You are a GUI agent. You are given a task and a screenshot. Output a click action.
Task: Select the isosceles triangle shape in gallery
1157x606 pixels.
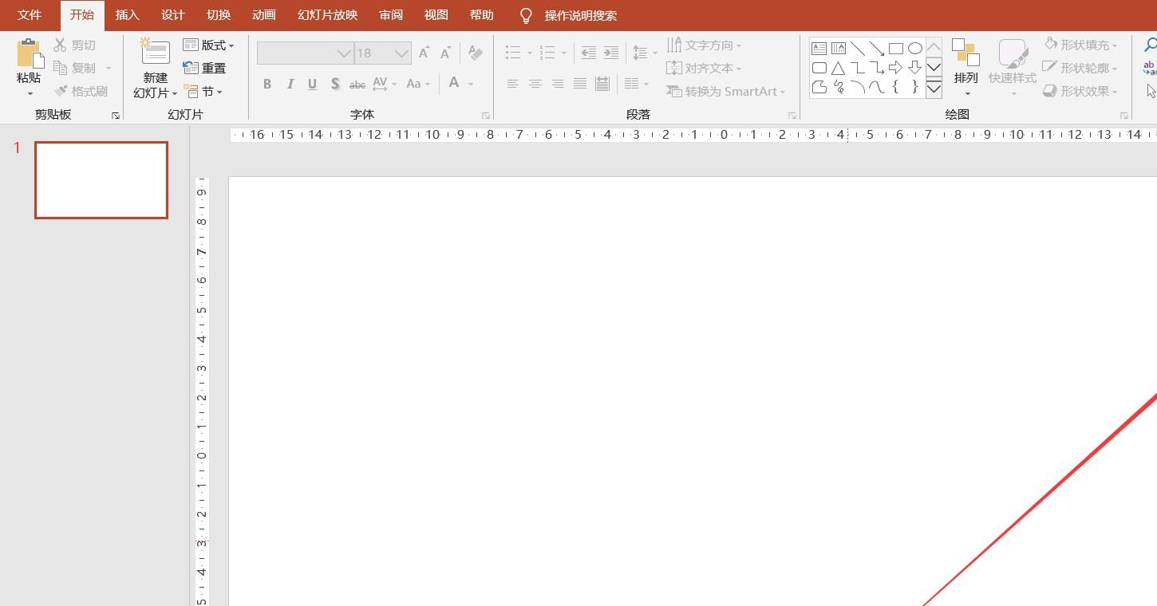pos(838,68)
